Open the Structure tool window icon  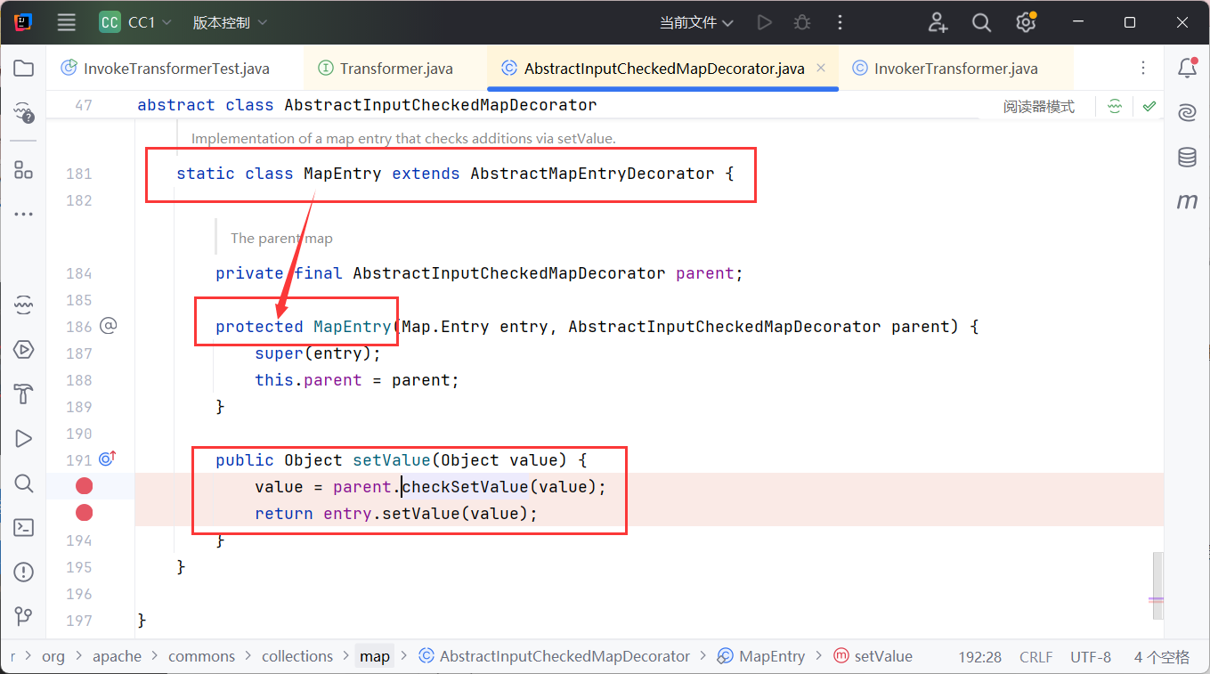[x=24, y=169]
